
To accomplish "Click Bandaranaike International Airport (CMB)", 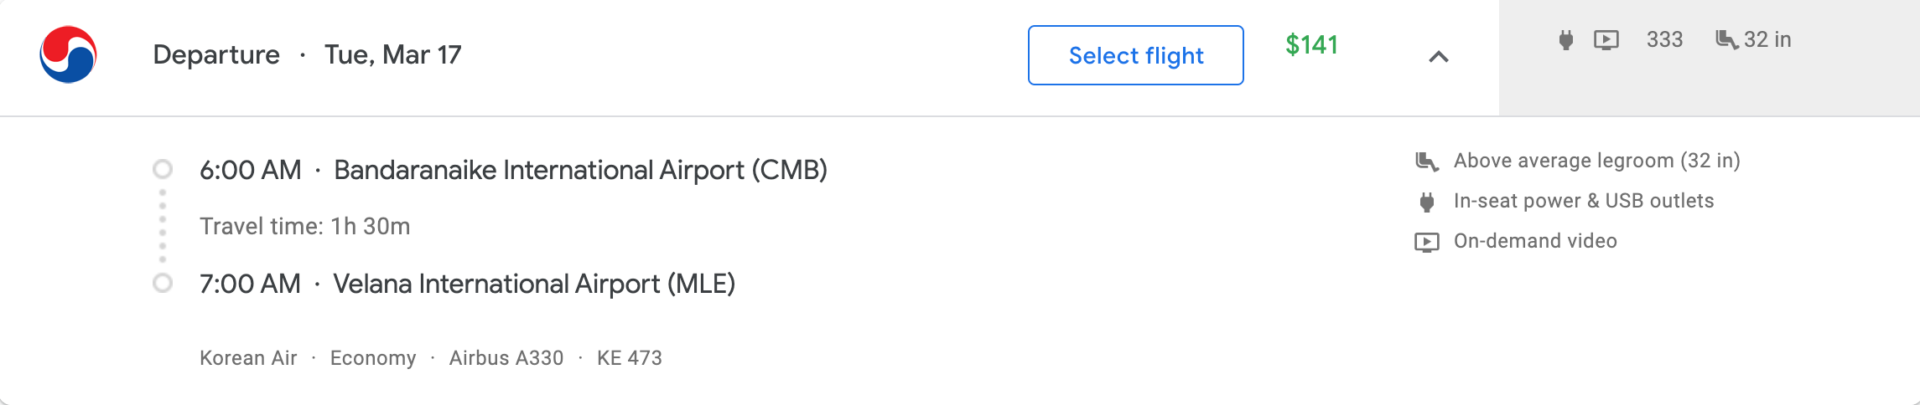I will (580, 170).
